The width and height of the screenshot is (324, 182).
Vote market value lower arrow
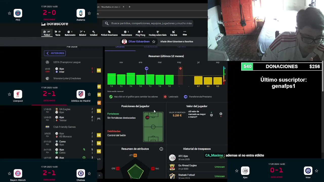click(x=221, y=115)
